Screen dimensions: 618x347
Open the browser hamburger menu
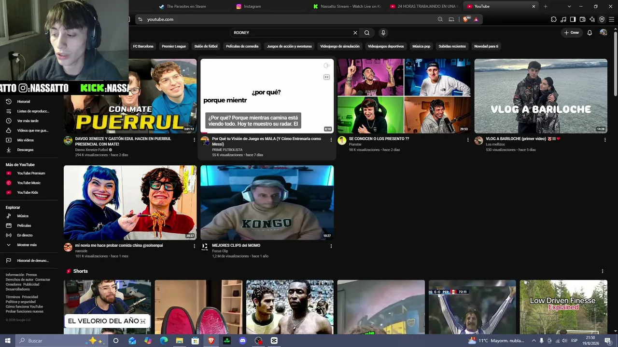click(611, 19)
